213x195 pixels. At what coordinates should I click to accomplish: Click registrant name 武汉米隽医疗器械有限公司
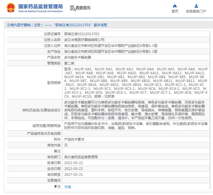84,40
